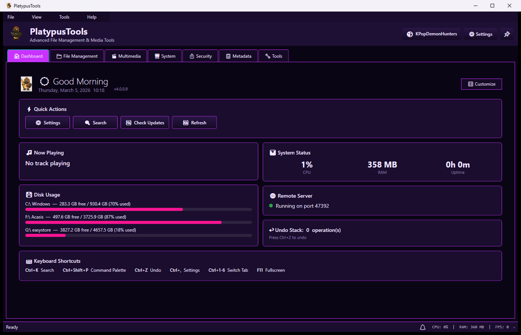Image resolution: width=521 pixels, height=335 pixels.
Task: Open the System tab
Action: click(165, 56)
